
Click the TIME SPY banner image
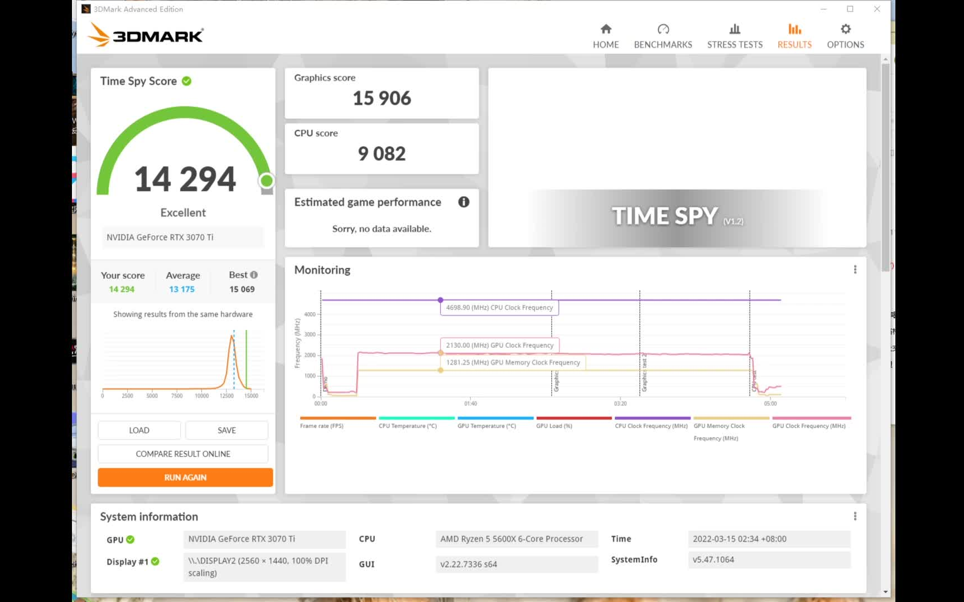[x=677, y=158]
